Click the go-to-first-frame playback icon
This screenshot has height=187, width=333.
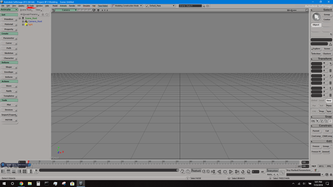(x=213, y=172)
